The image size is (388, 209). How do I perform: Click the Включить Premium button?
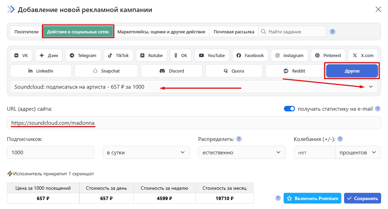pyautogui.click(x=312, y=198)
